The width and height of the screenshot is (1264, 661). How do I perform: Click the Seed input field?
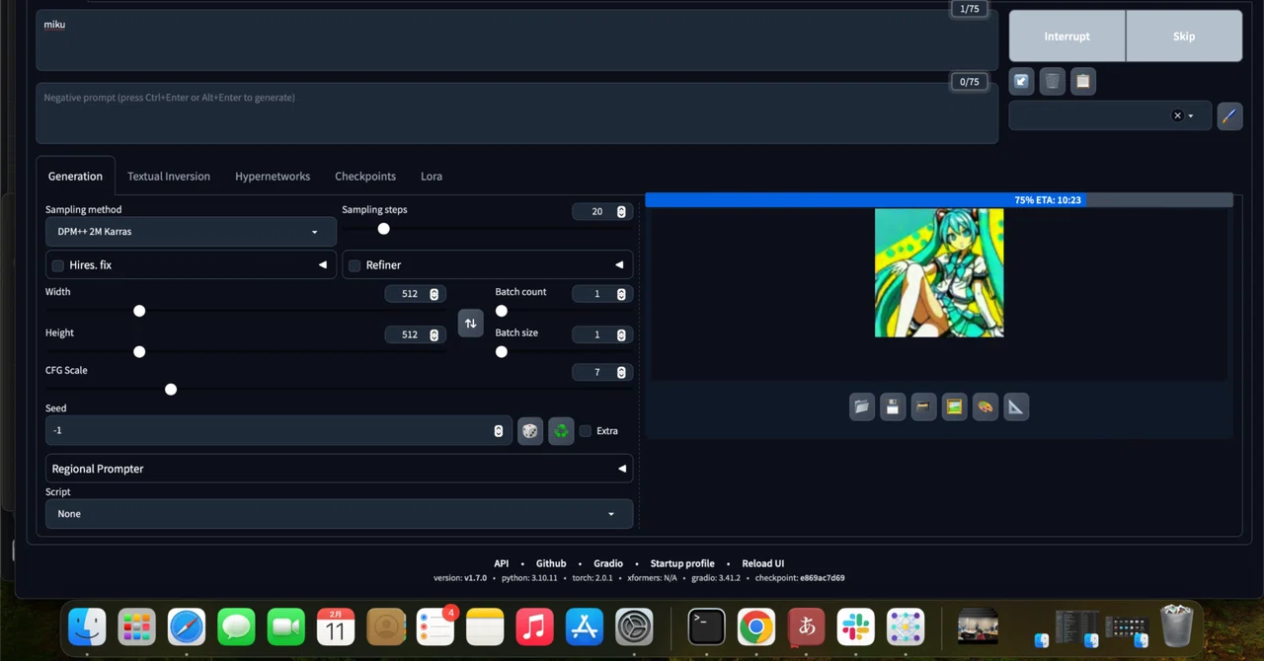278,431
